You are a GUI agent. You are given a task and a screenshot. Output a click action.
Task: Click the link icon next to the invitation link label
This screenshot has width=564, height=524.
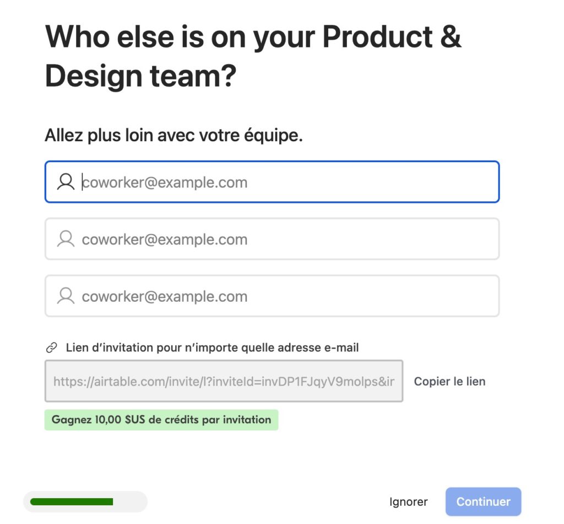[51, 347]
